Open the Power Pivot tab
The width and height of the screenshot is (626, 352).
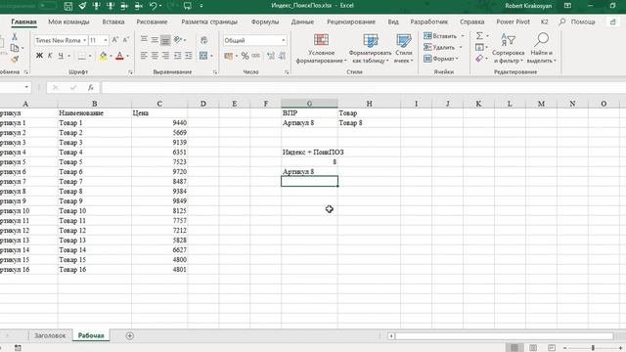click(x=513, y=22)
